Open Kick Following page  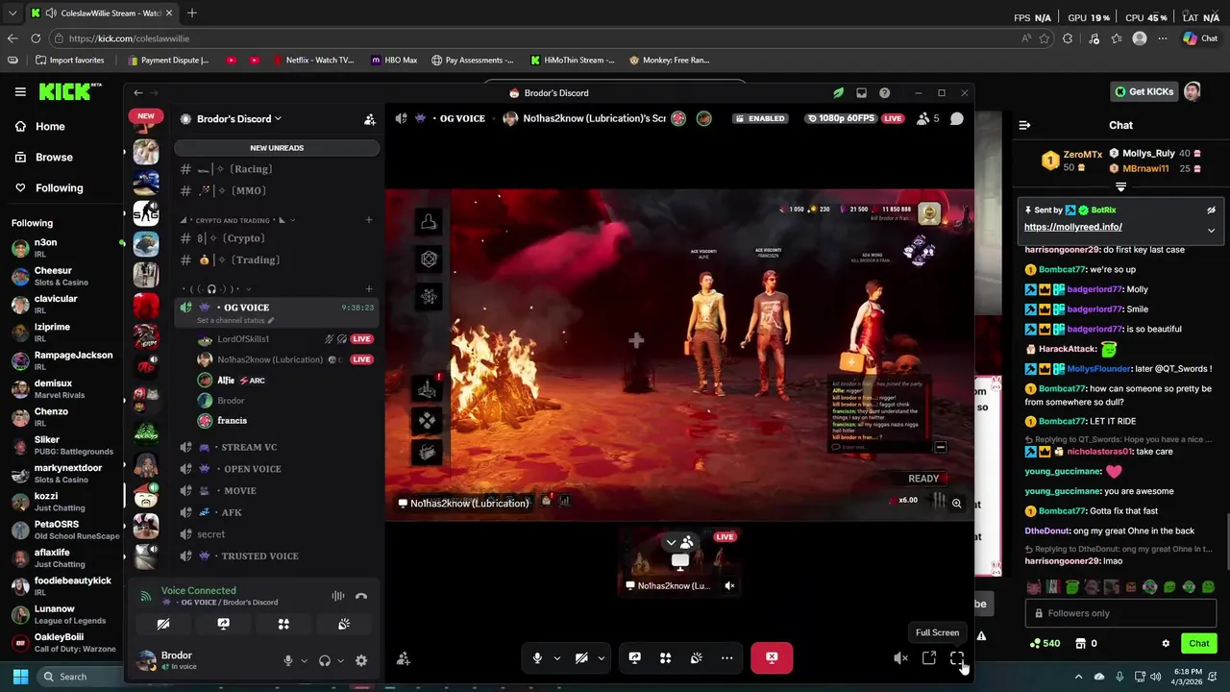click(x=49, y=188)
